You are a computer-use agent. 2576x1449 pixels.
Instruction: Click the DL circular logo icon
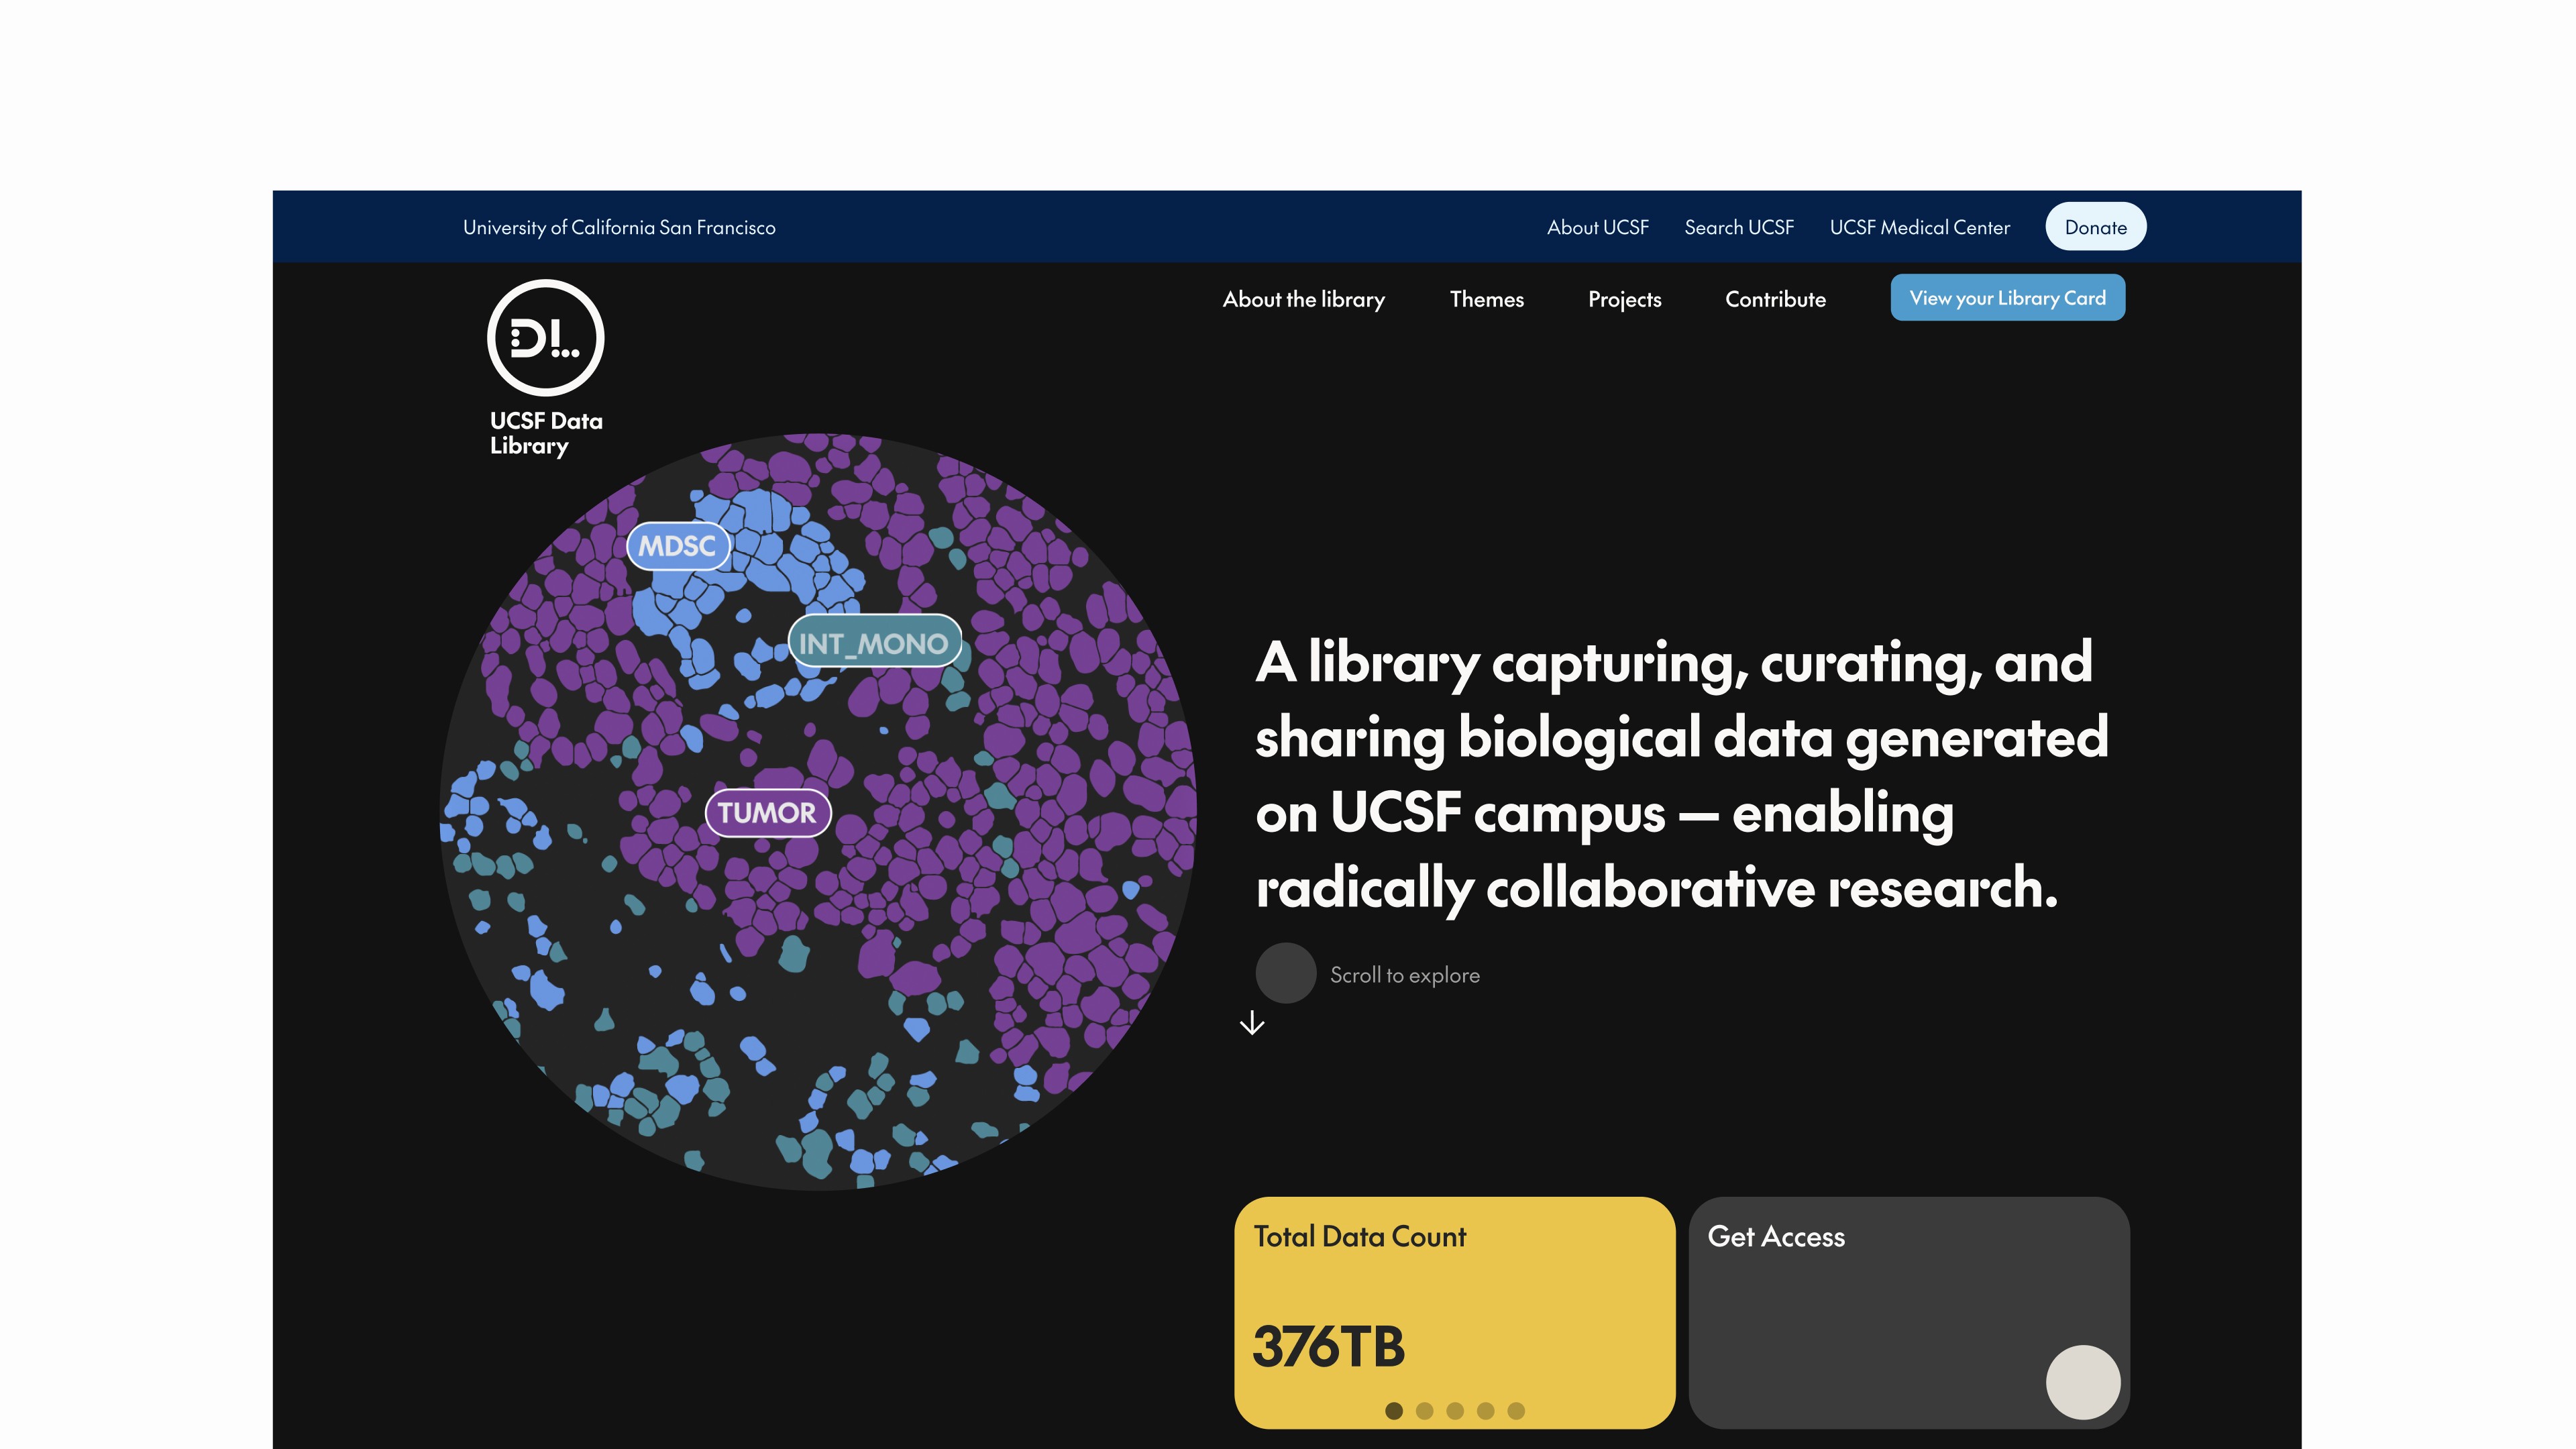tap(545, 338)
